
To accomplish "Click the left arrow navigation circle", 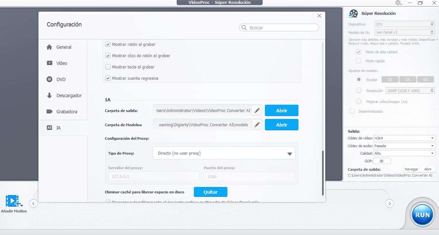I will tap(34, 203).
